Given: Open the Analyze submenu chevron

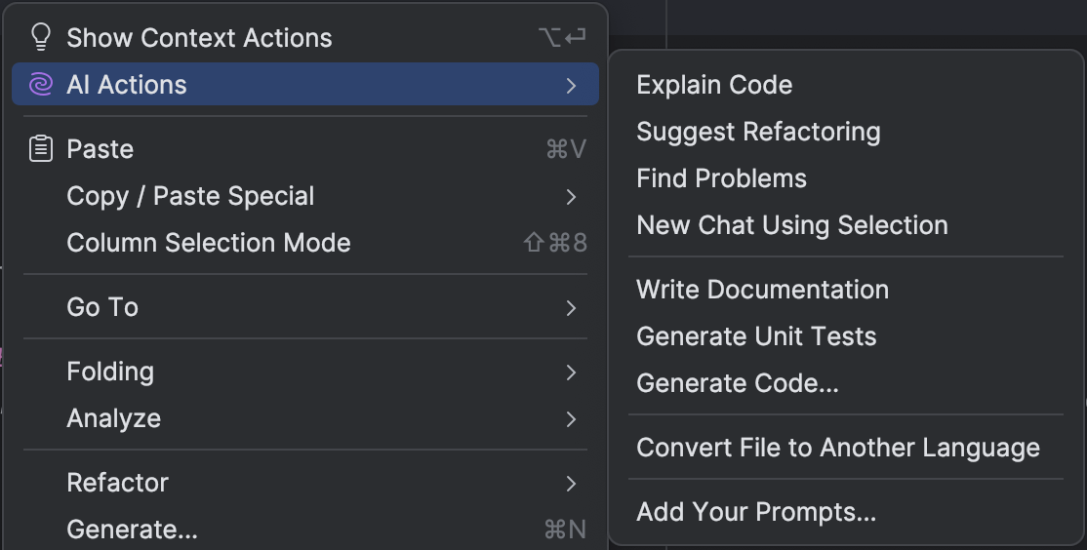Looking at the screenshot, I should click(572, 418).
